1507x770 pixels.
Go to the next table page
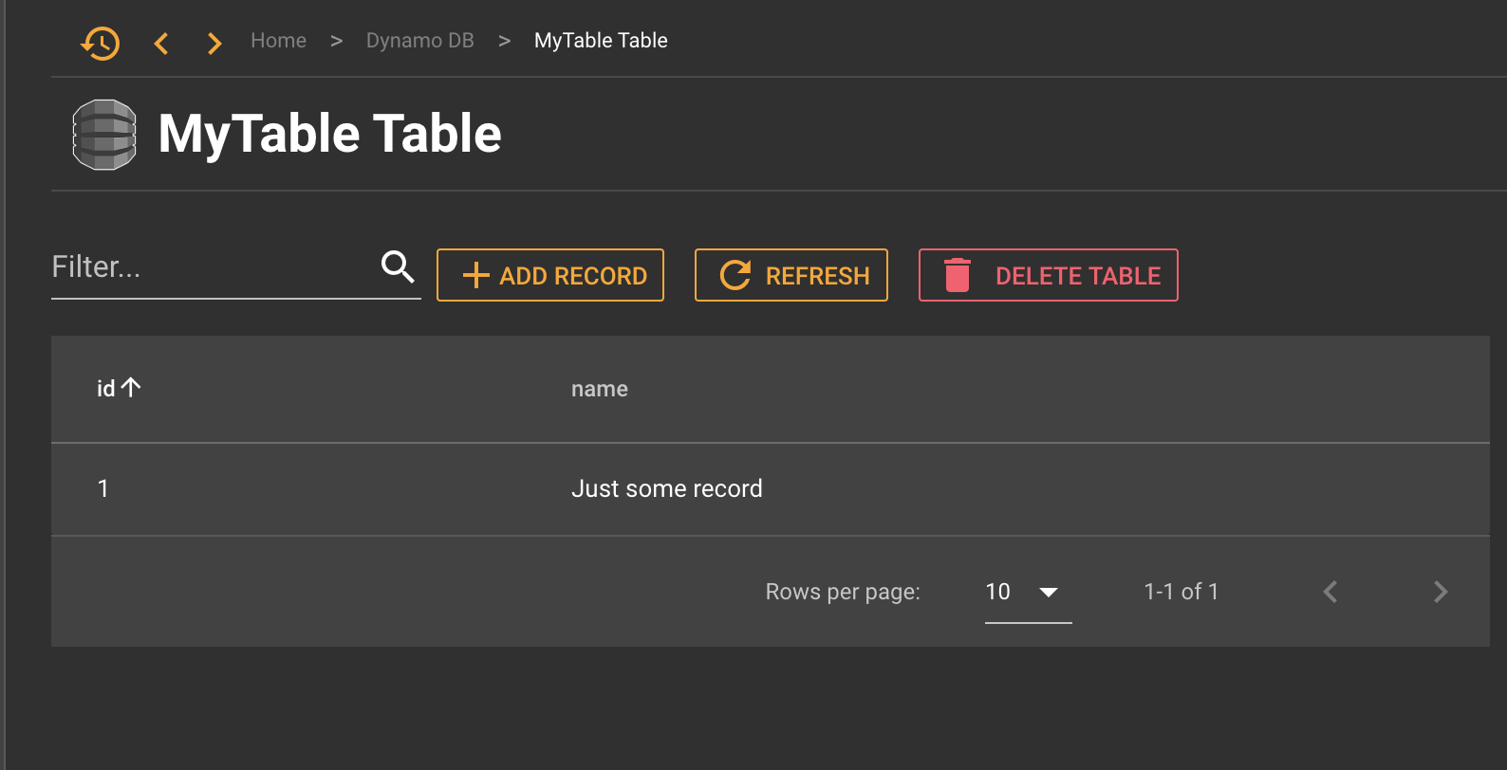tap(1441, 592)
